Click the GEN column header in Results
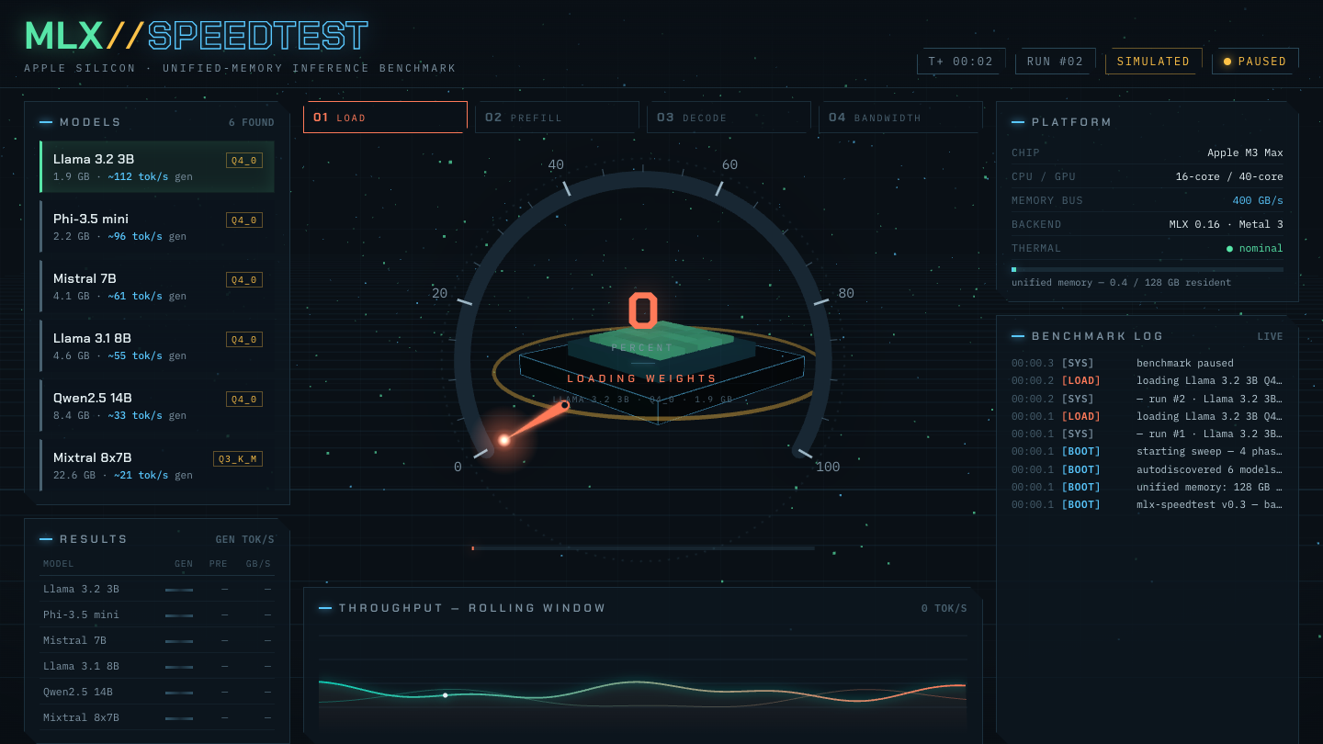Image resolution: width=1323 pixels, height=744 pixels. pos(184,564)
